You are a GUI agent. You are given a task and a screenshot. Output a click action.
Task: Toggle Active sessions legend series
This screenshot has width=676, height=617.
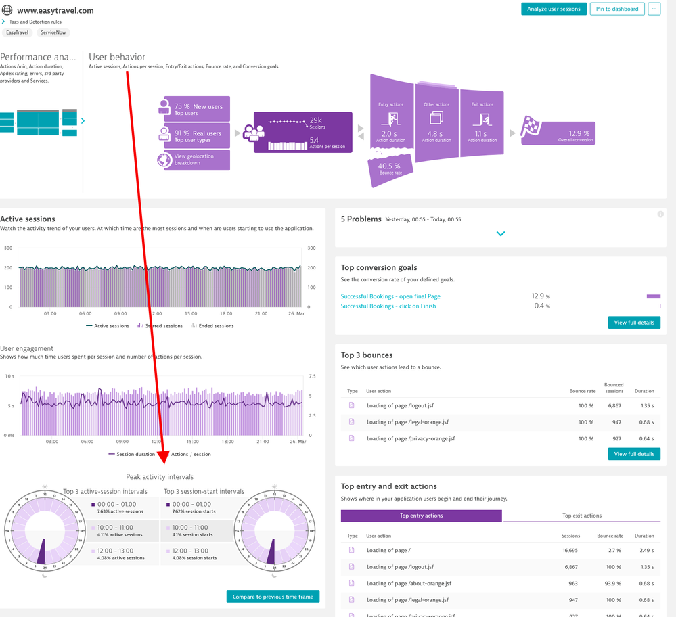108,326
